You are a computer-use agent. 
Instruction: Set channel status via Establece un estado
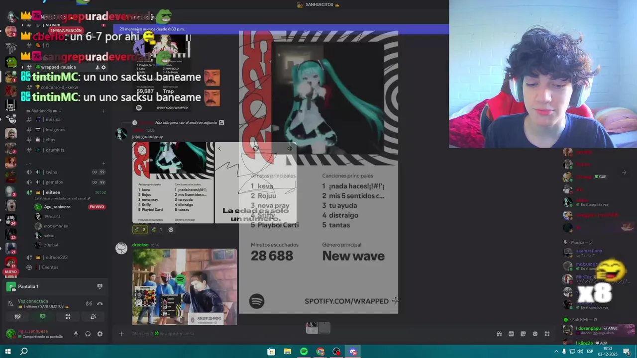click(x=63, y=199)
